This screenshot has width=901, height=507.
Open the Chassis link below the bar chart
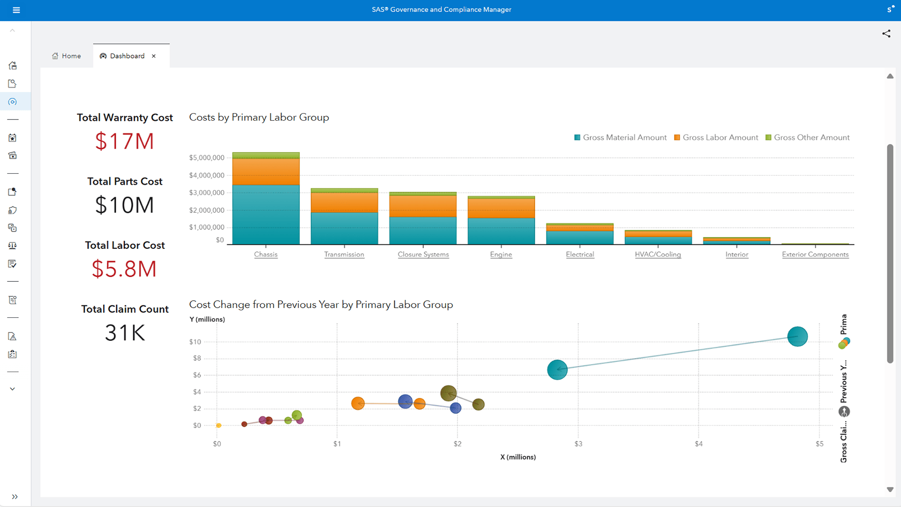[x=266, y=254]
